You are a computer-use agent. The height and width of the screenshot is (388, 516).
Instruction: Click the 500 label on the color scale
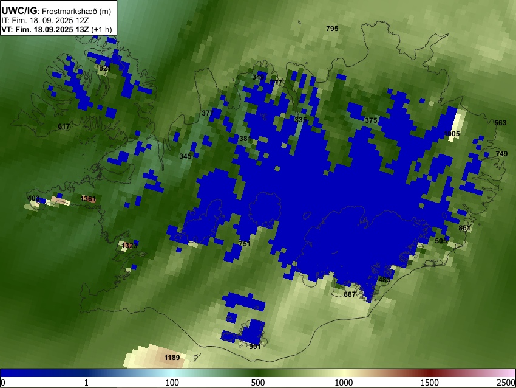coord(258,383)
